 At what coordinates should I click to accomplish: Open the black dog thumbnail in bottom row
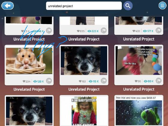[x=29, y=111]
